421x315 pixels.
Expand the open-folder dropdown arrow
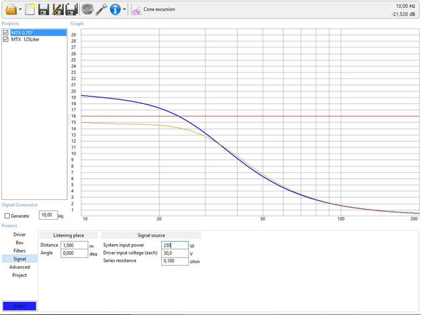[20, 9]
